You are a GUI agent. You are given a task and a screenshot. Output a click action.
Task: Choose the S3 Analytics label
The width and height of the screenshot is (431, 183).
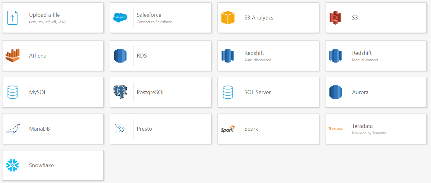tap(259, 18)
